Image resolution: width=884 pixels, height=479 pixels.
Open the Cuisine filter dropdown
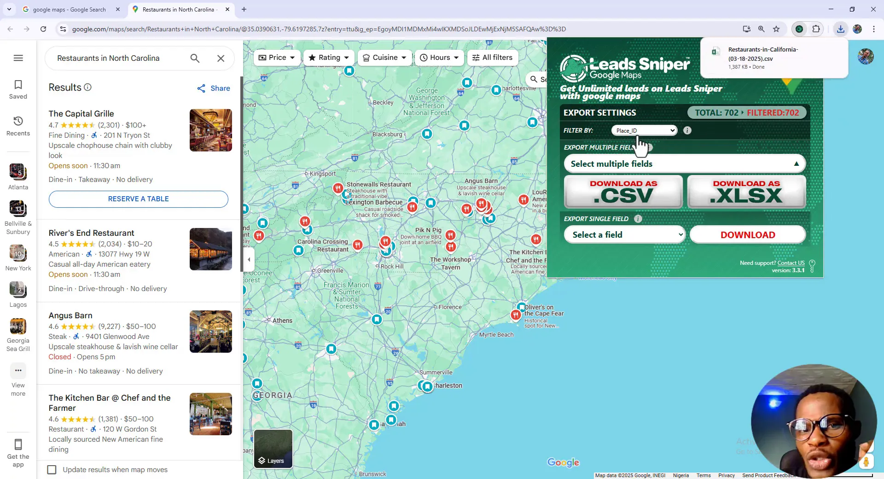(x=385, y=58)
